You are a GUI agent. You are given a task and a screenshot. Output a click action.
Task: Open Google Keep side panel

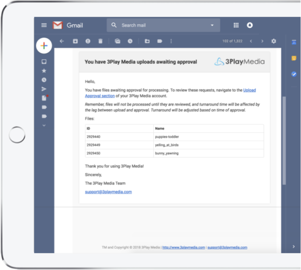pyautogui.click(x=294, y=58)
